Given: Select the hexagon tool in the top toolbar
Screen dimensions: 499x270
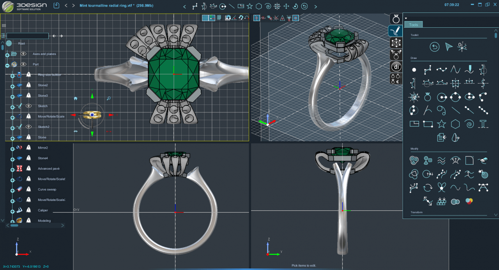Looking at the screenshot, I should (258, 6).
